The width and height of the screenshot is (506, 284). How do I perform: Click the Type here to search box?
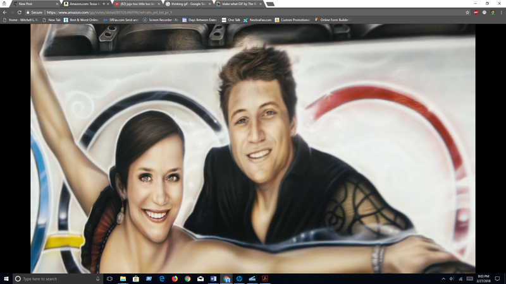click(58, 278)
